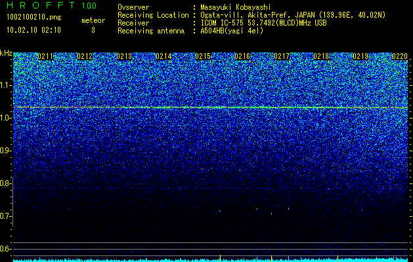Image resolution: width=413 pixels, height=262 pixels.
Task: Click the 0213 time marker
Action: 124,56
